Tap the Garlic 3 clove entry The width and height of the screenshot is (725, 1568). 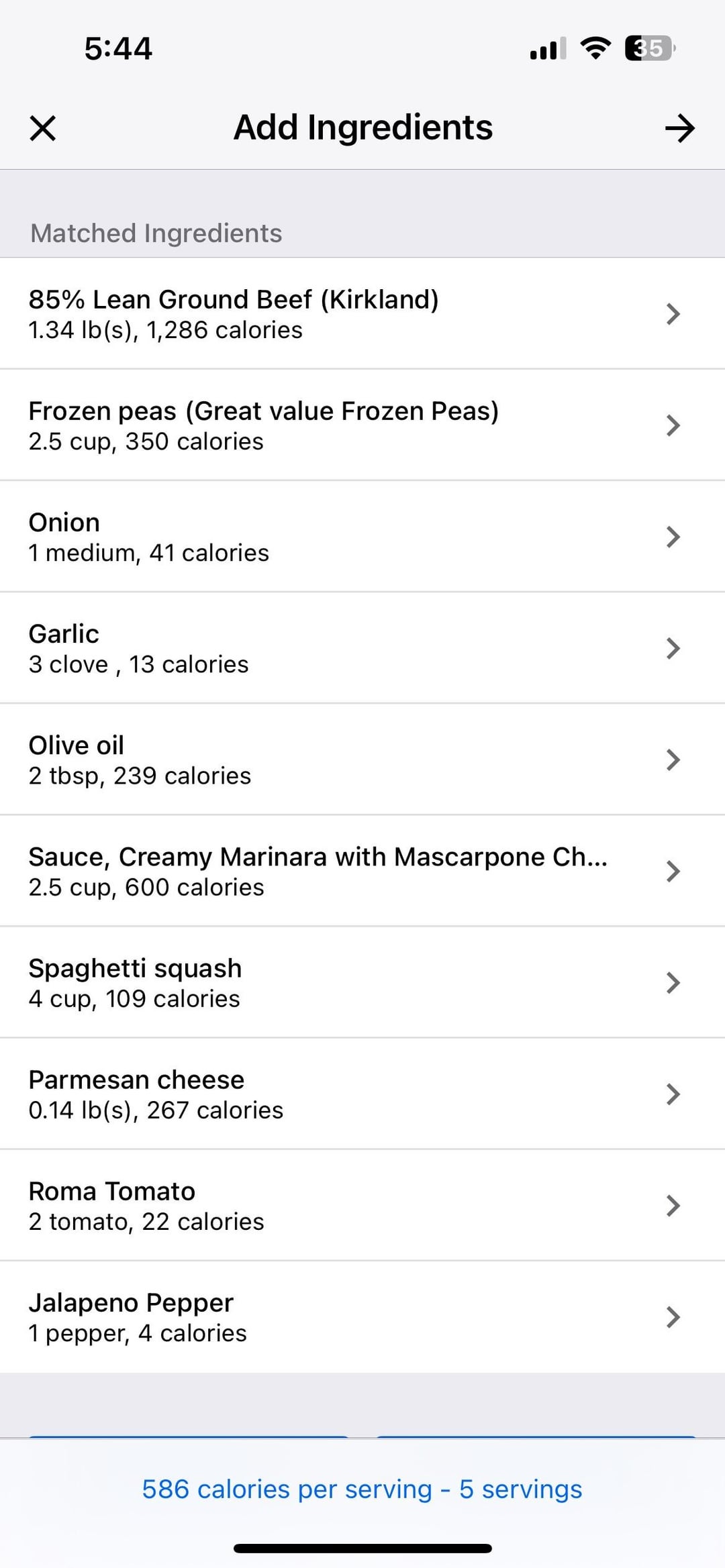[138, 649]
